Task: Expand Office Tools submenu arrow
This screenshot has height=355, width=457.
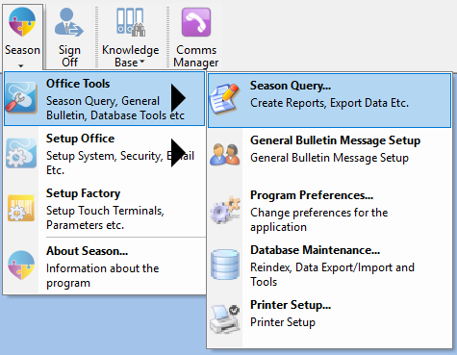Action: tap(178, 98)
